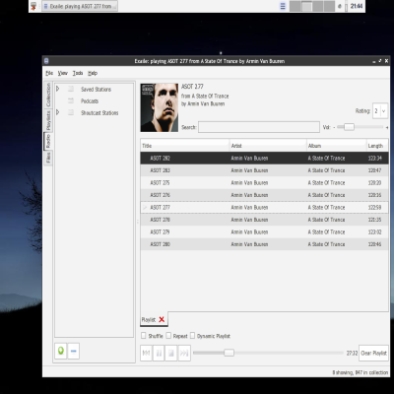Click the volume increase plus sign
394x394 pixels.
[x=387, y=127]
